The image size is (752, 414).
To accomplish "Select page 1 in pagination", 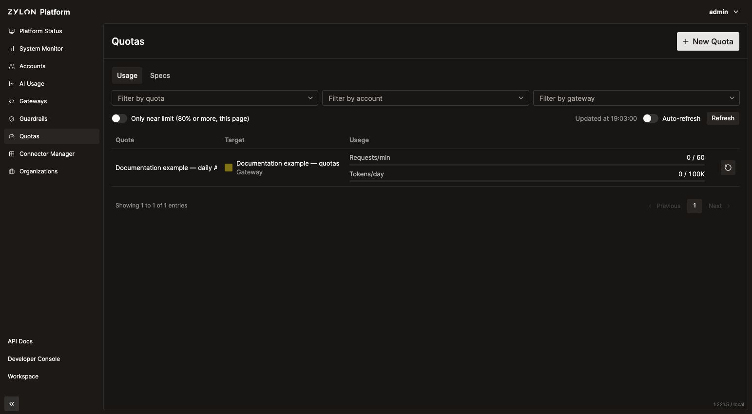I will click(694, 206).
